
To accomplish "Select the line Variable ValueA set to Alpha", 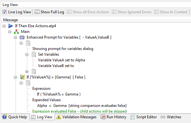I will point(62,60).
